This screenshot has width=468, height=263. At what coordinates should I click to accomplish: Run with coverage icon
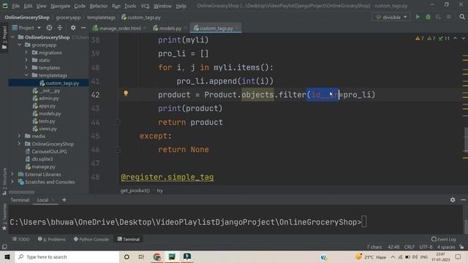pyautogui.click(x=438, y=17)
